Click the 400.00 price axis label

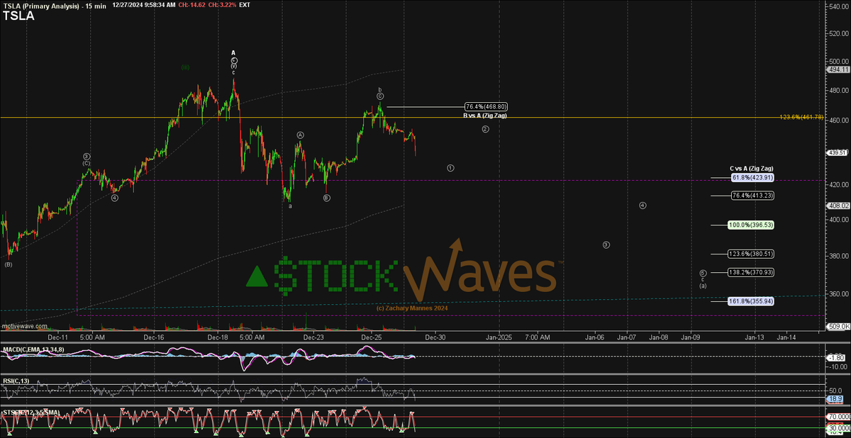point(838,220)
